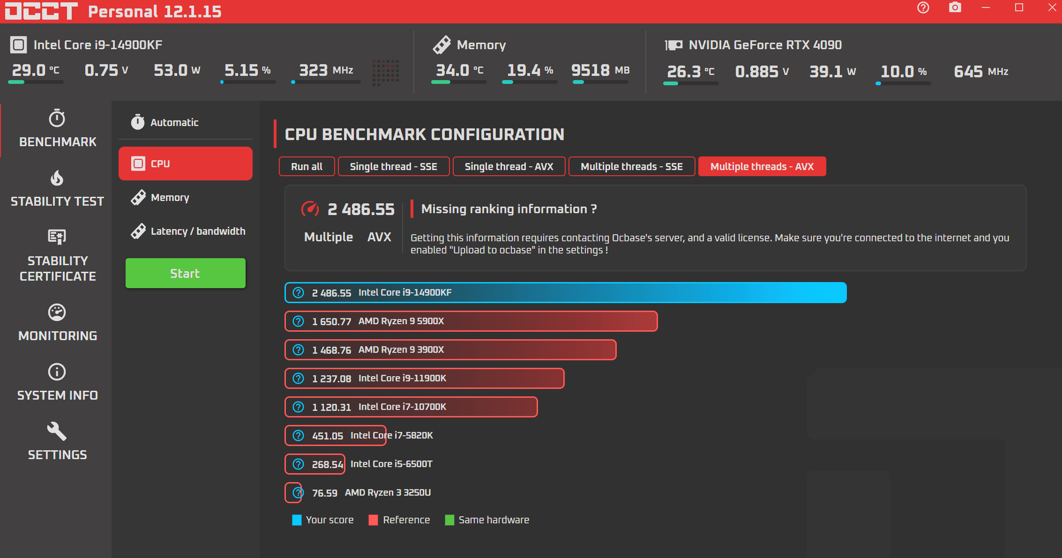The height and width of the screenshot is (558, 1062).
Task: Switch to Single thread - AVX tab
Action: coord(509,167)
